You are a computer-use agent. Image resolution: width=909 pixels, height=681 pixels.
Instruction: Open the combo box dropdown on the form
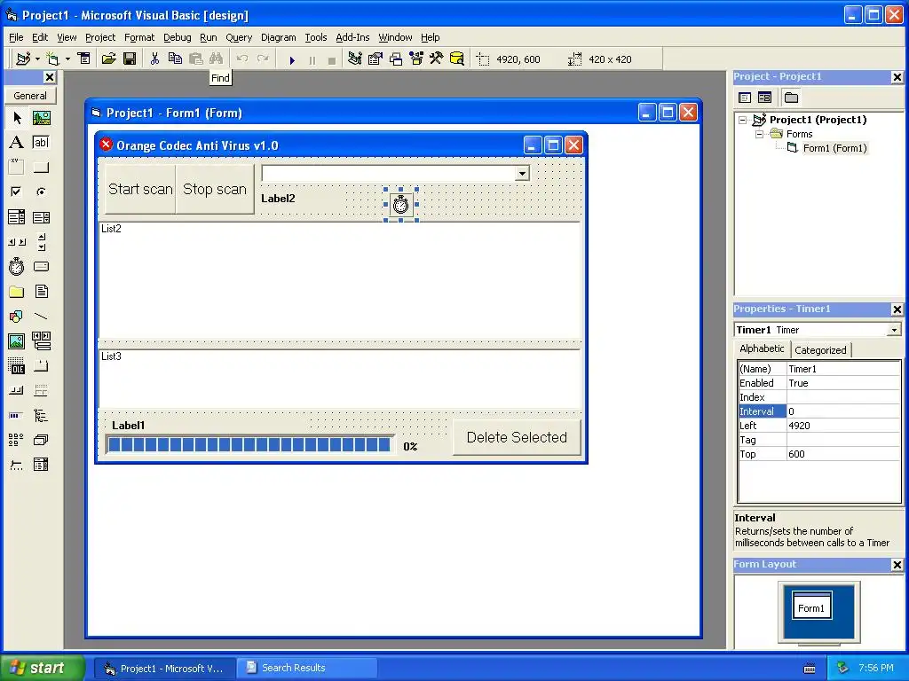coord(522,173)
